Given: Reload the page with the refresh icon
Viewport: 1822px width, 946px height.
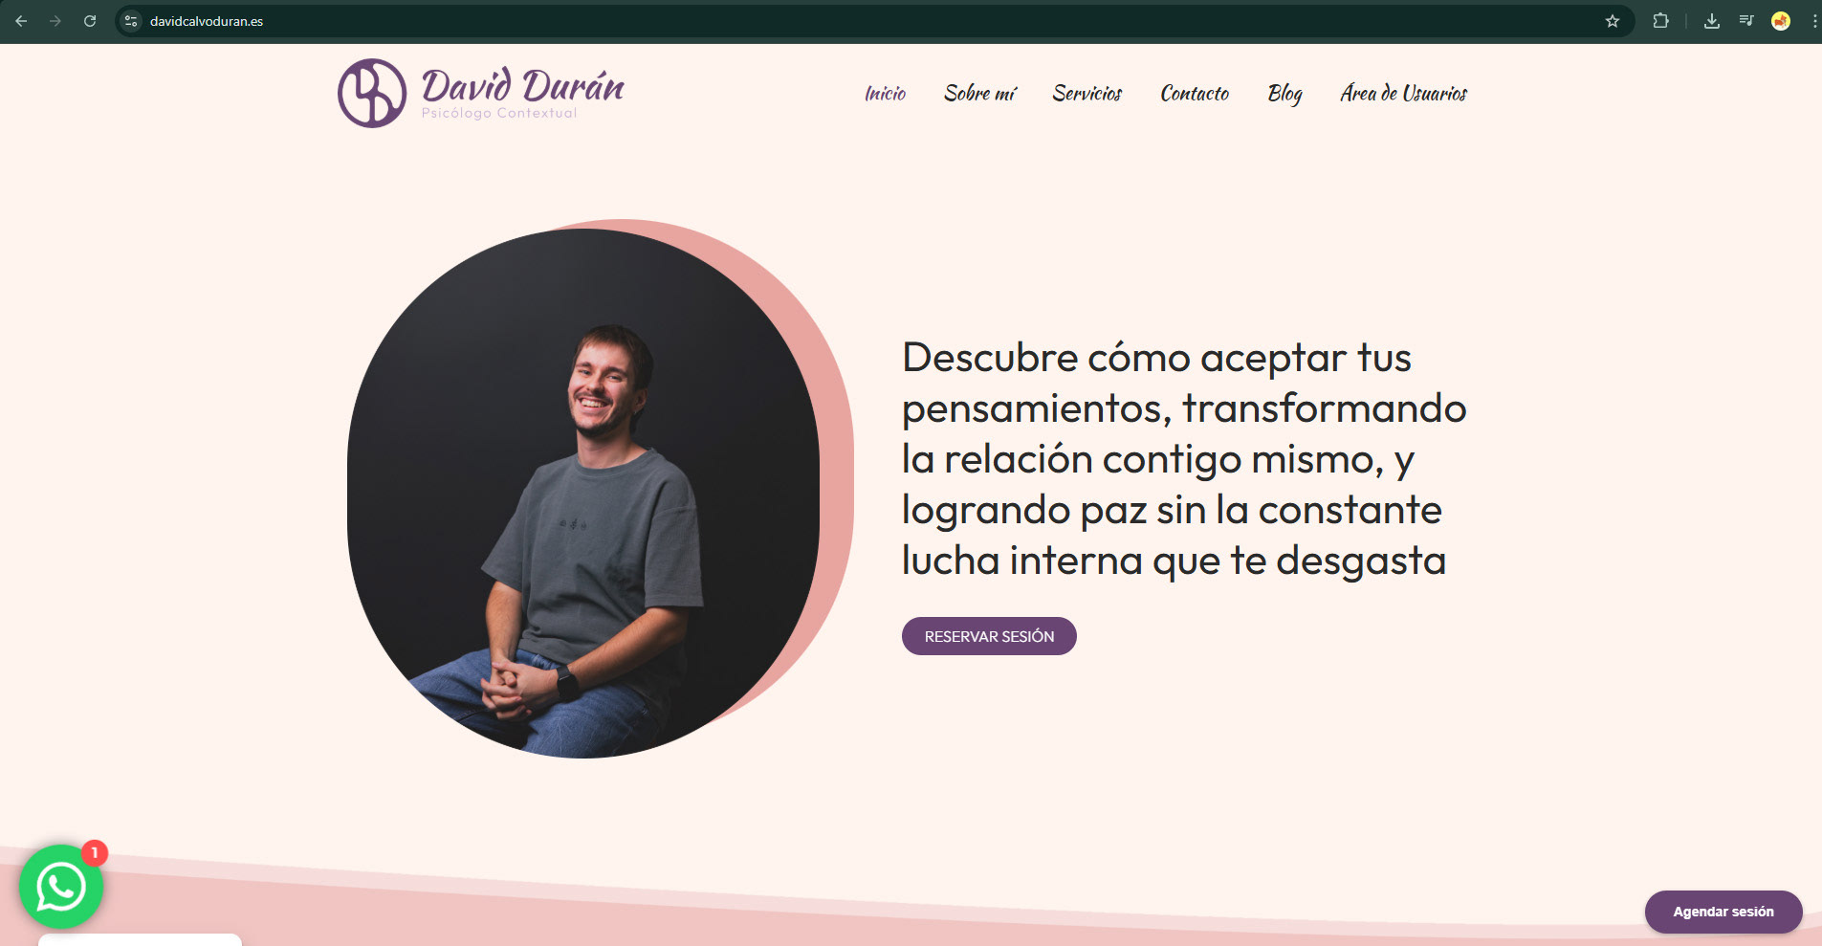Looking at the screenshot, I should (90, 21).
